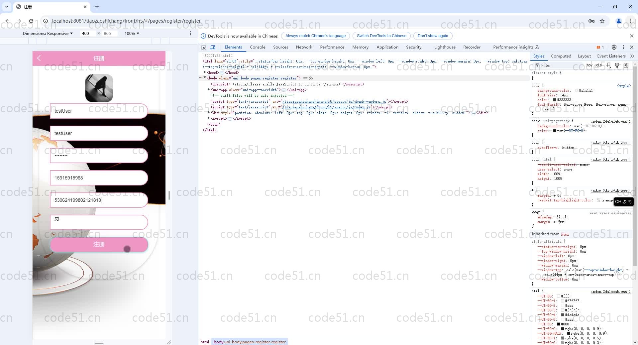Toggle the .cls element classes panel
The height and width of the screenshot is (345, 638).
point(598,65)
